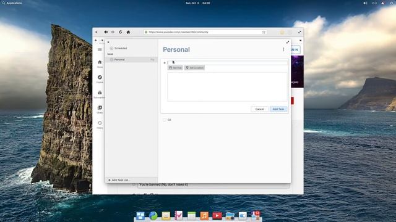The image size is (396, 222).
Task: Cancel the new task
Action: pos(259,109)
